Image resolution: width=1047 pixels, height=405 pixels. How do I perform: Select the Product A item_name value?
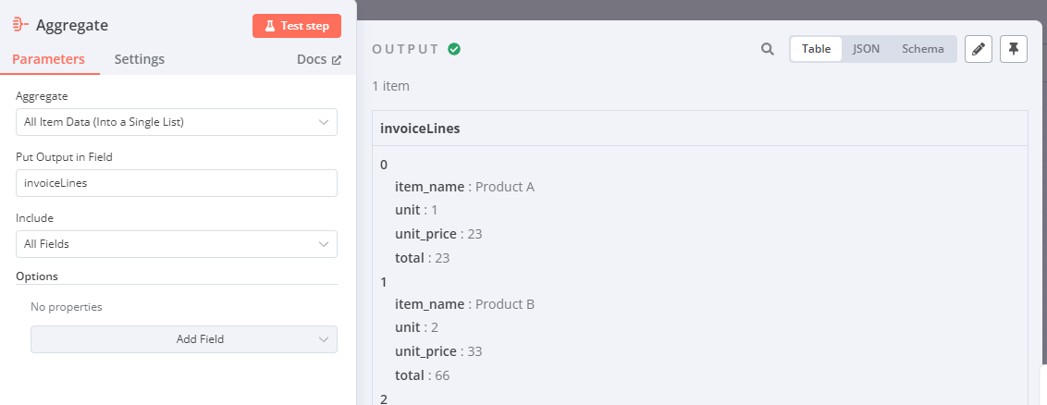pyautogui.click(x=505, y=187)
